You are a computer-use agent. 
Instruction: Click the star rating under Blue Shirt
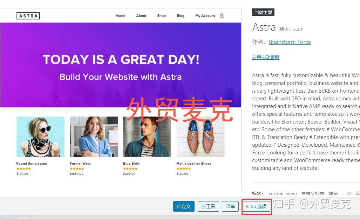coord(130,169)
